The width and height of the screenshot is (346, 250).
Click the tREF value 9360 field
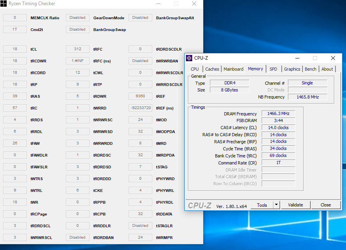(x=140, y=96)
